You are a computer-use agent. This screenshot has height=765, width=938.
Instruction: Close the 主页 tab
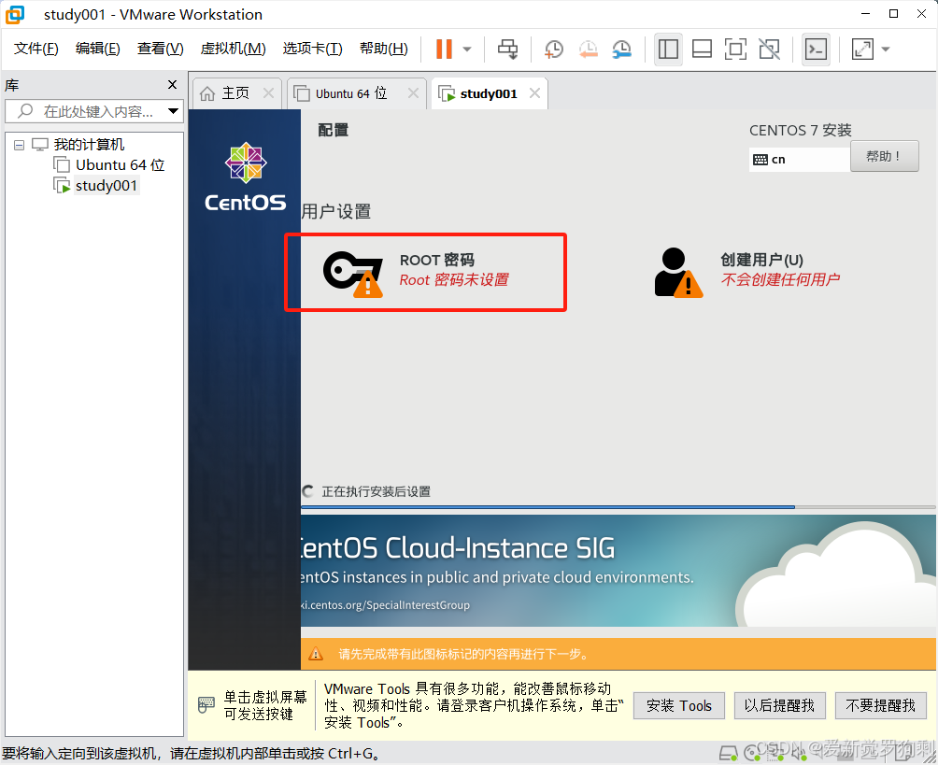coord(268,93)
